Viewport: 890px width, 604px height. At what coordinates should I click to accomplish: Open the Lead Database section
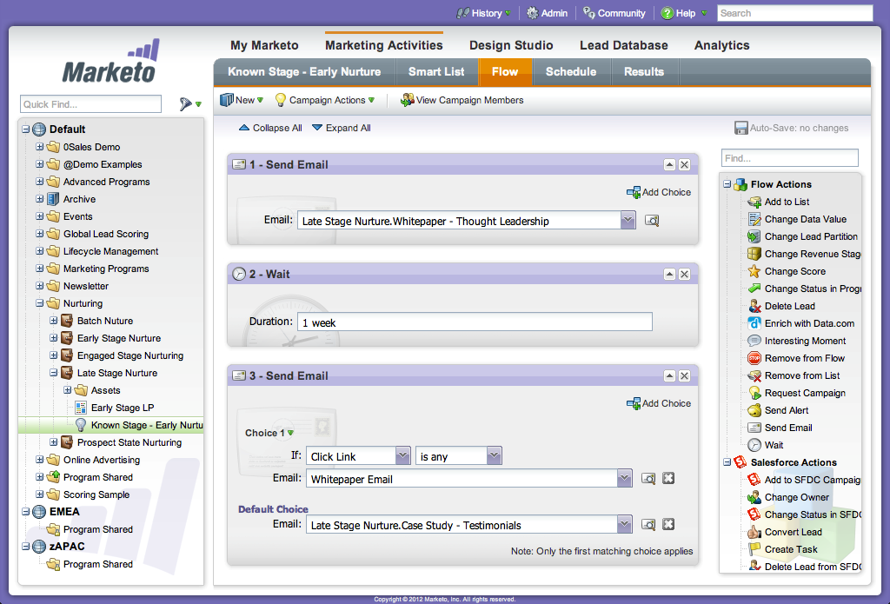tap(624, 45)
